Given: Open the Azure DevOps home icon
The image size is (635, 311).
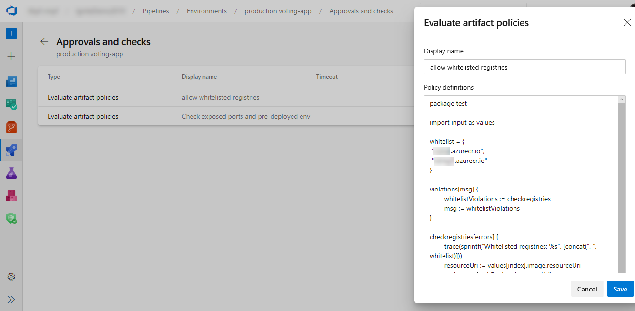Looking at the screenshot, I should [x=11, y=11].
